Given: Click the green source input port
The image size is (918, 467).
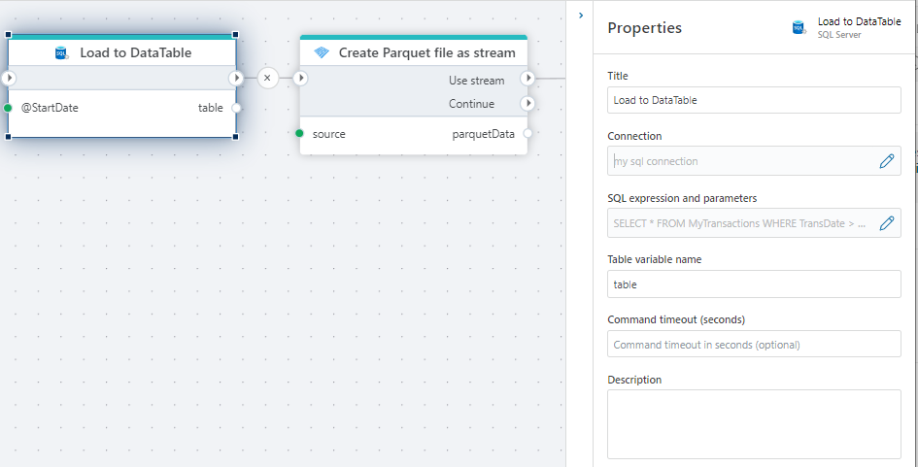Looking at the screenshot, I should tap(300, 134).
